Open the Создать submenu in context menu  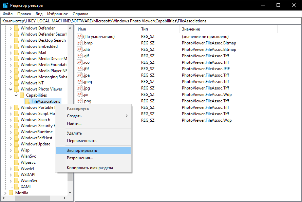click(93, 116)
